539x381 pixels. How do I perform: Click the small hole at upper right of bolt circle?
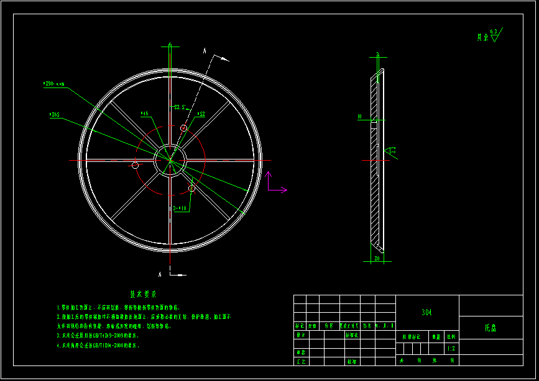pos(183,128)
